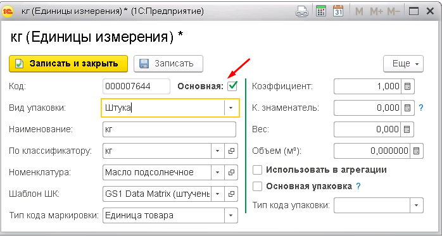
Task: Open calculator for Объем field
Action: (416, 151)
